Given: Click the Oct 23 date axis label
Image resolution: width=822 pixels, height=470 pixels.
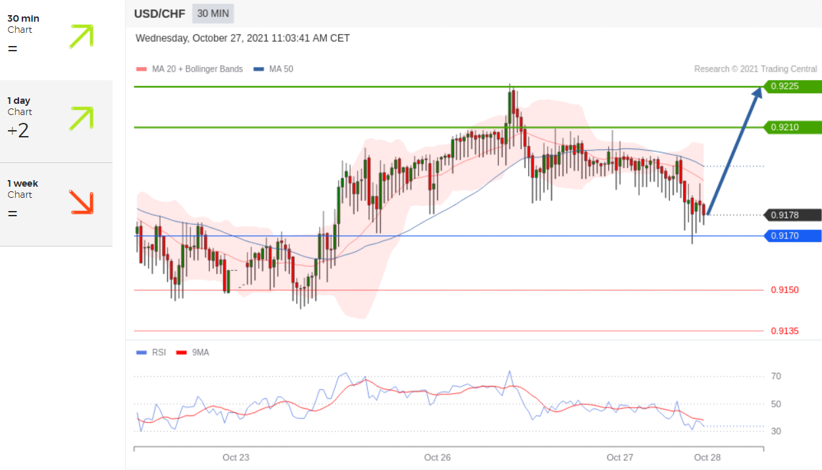Looking at the screenshot, I should (236, 458).
